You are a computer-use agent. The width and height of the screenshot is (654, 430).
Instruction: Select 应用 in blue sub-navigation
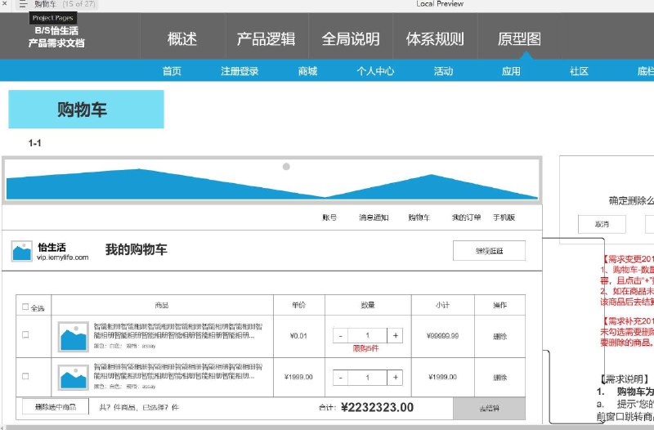[511, 71]
